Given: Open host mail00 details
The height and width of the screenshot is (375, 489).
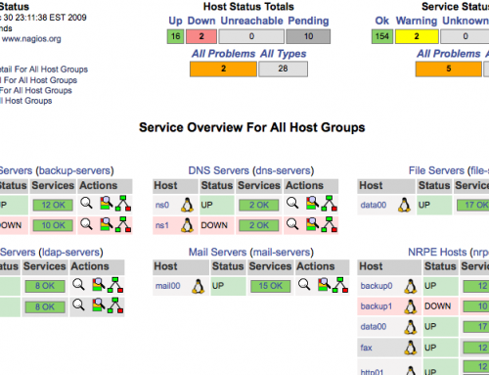Looking at the screenshot, I should click(167, 286).
